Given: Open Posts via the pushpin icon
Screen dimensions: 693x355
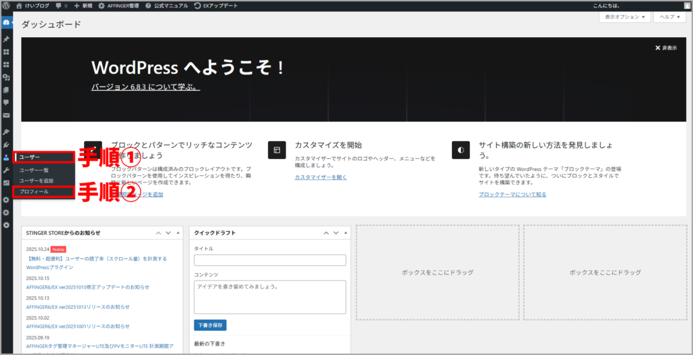Looking at the screenshot, I should pyautogui.click(x=6, y=39).
